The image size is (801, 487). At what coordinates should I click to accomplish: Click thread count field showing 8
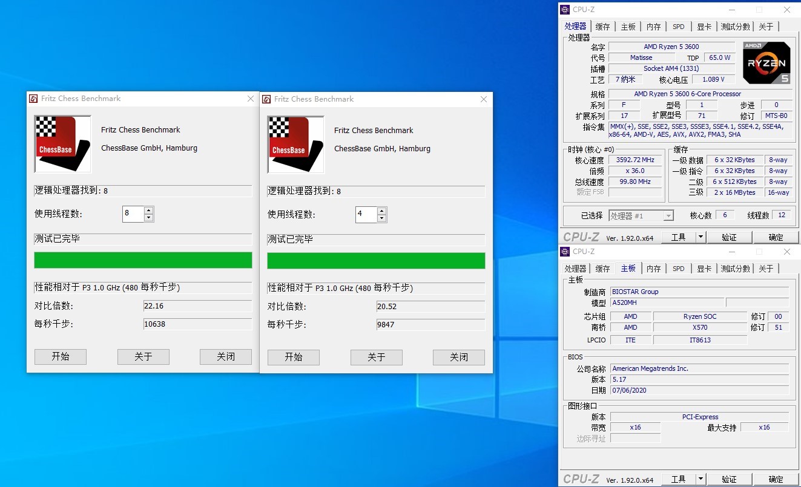coord(133,214)
